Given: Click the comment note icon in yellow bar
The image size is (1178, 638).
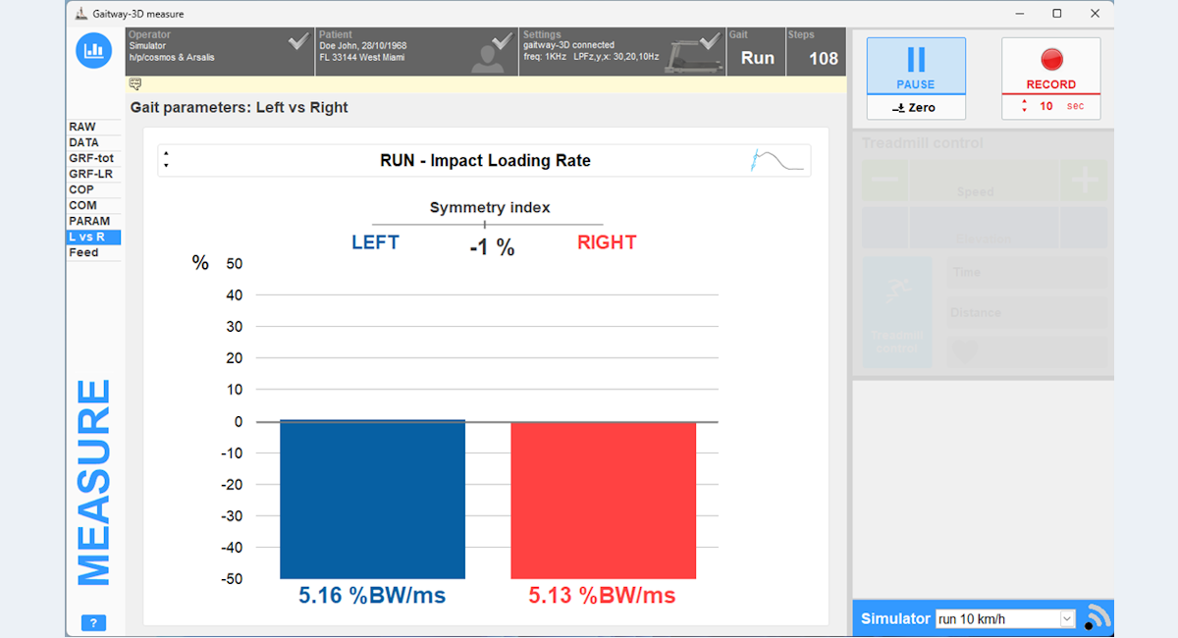Looking at the screenshot, I should pos(134,83).
